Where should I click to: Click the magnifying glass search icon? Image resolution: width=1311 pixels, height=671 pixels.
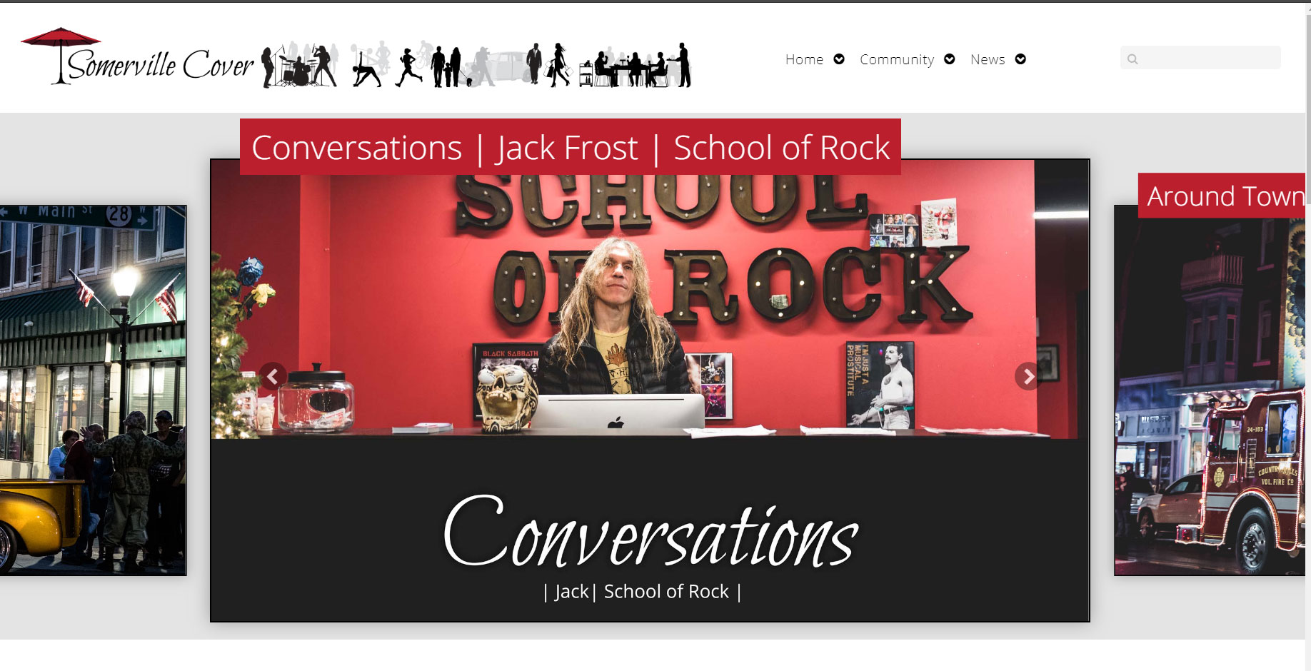tap(1132, 59)
